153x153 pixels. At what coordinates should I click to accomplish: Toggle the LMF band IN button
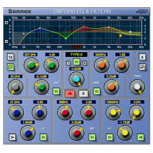(x=56, y=91)
